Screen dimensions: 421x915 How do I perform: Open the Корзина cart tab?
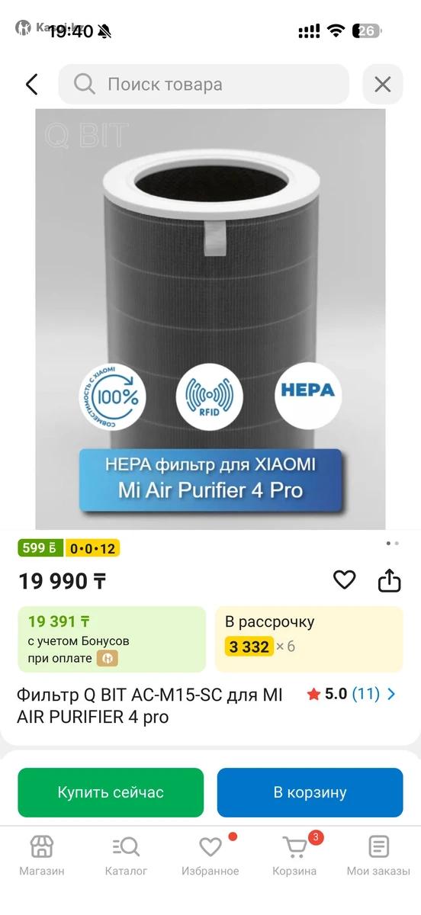[294, 856]
